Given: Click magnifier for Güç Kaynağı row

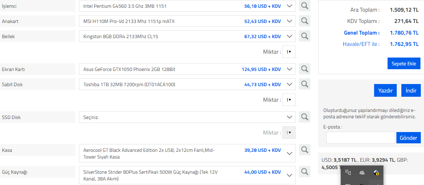Looking at the screenshot, I should point(304,172).
